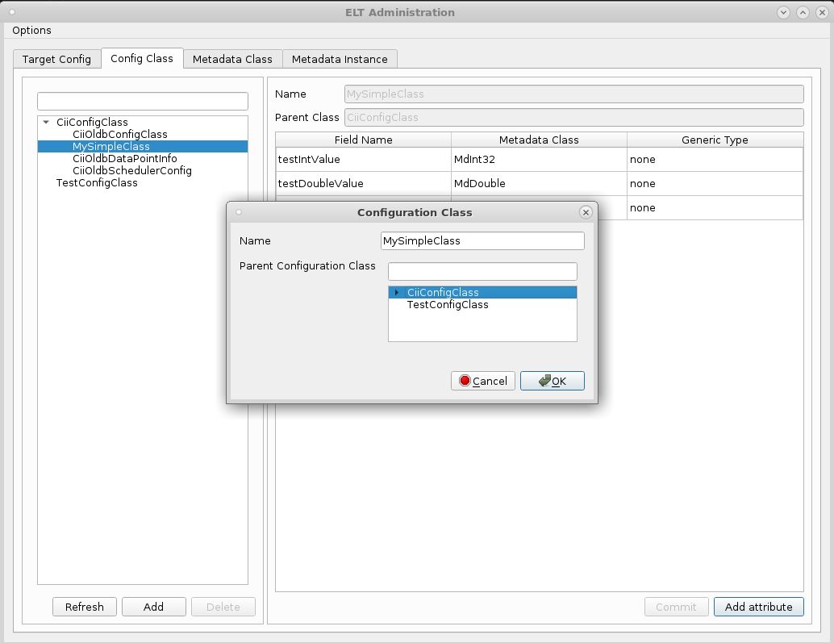This screenshot has width=834, height=643.
Task: Switch to the Target Config tab
Action: click(56, 59)
